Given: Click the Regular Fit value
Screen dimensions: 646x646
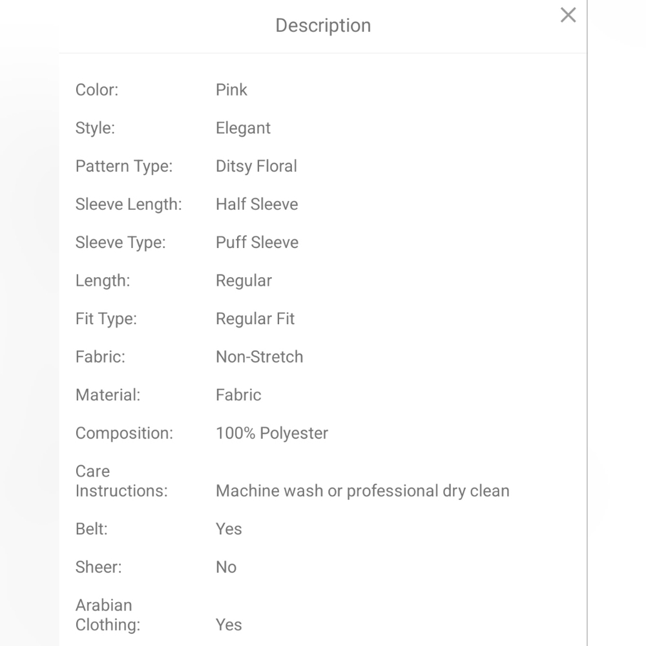Looking at the screenshot, I should tap(255, 319).
